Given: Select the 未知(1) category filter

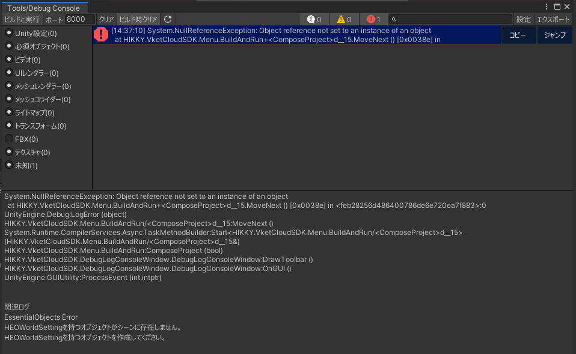Looking at the screenshot, I should [x=23, y=165].
